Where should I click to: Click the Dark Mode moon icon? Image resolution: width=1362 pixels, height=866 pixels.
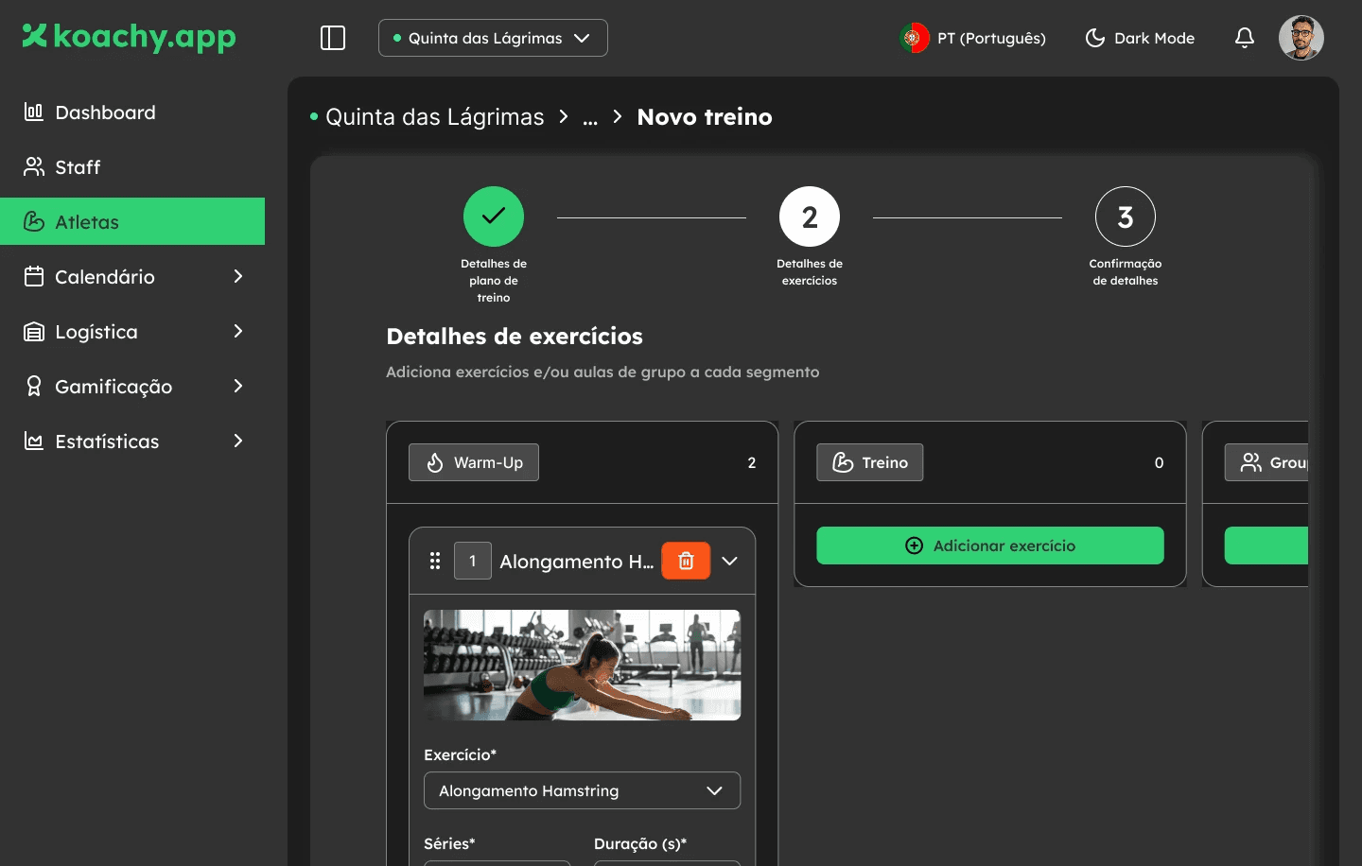1095,38
